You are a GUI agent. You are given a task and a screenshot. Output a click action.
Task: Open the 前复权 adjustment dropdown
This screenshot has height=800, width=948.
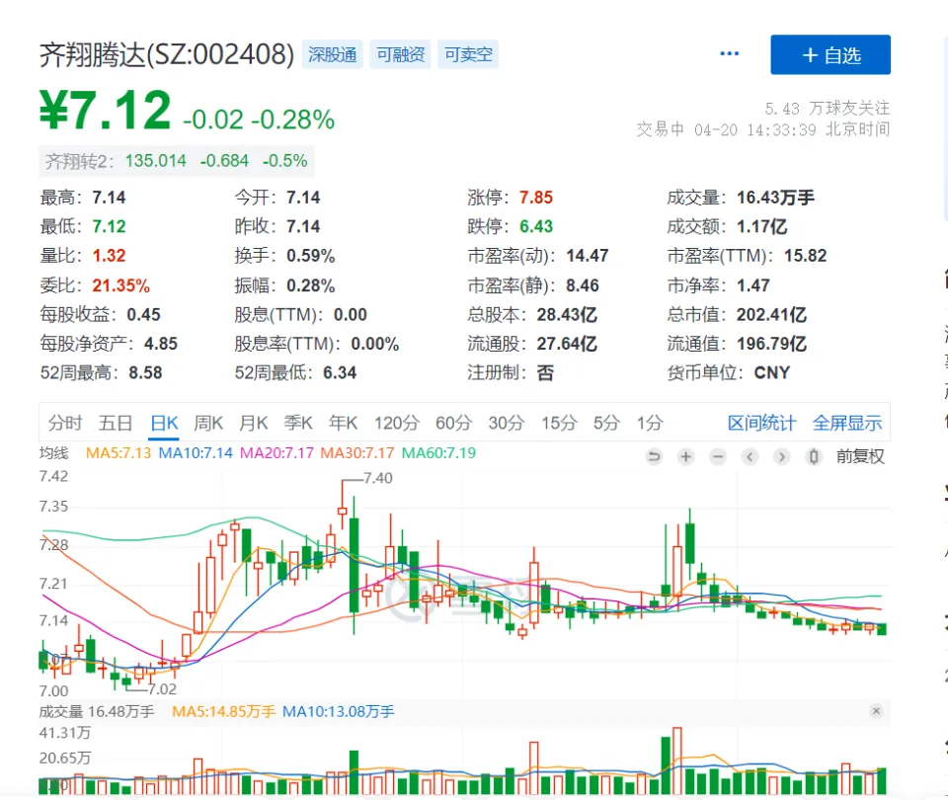(x=860, y=456)
